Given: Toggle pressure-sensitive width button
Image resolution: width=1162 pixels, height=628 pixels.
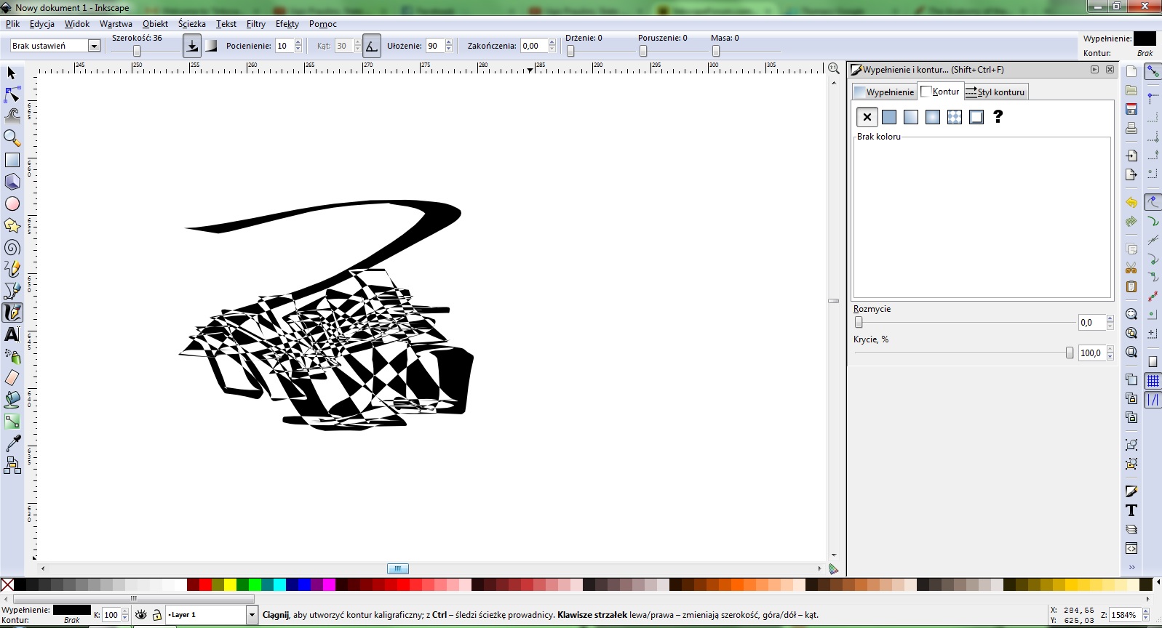Looking at the screenshot, I should coord(191,46).
